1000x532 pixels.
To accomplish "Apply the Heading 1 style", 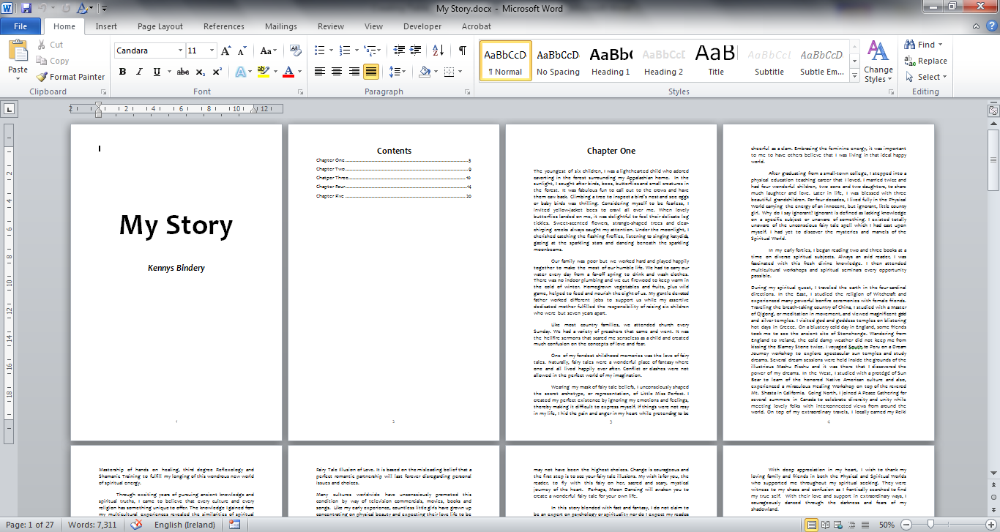I will click(611, 61).
